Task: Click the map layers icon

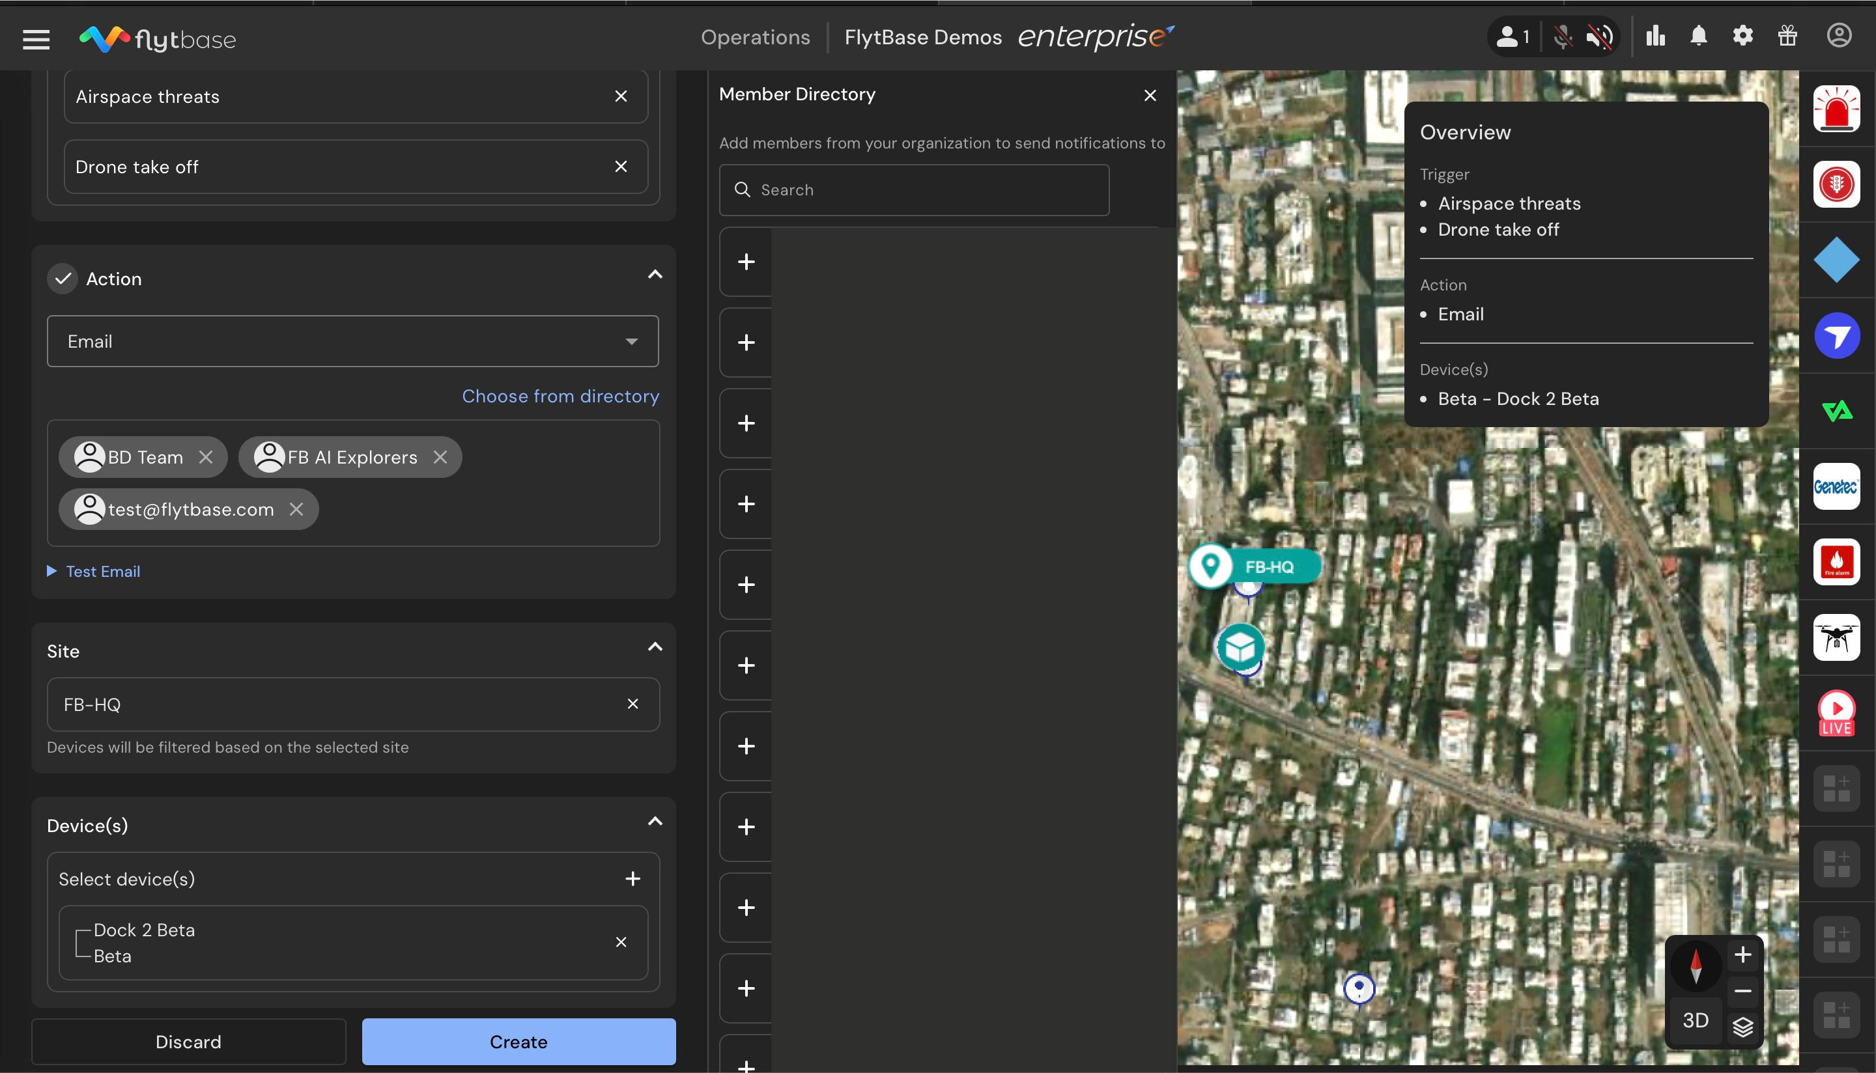Action: [1742, 1027]
